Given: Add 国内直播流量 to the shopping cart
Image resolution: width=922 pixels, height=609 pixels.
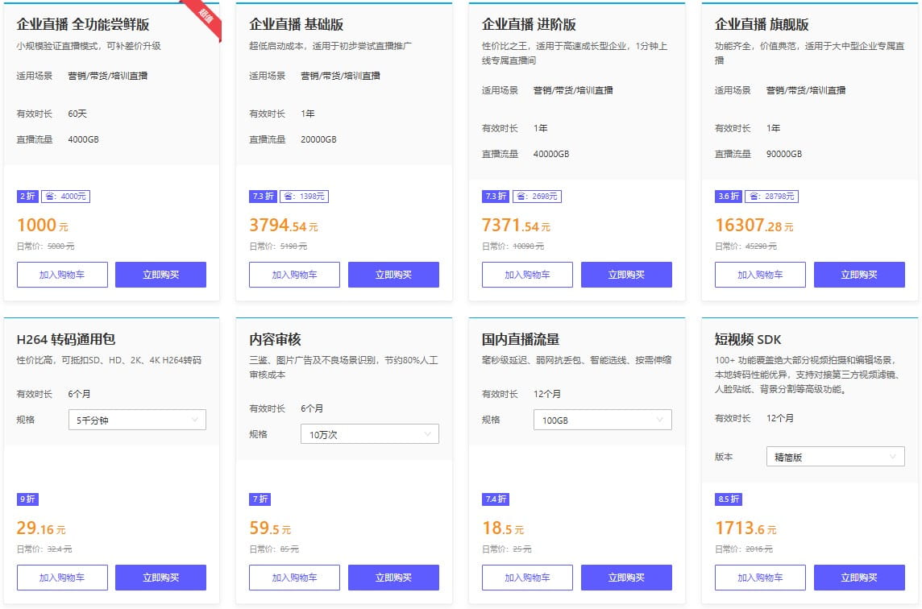Looking at the screenshot, I should 527,577.
